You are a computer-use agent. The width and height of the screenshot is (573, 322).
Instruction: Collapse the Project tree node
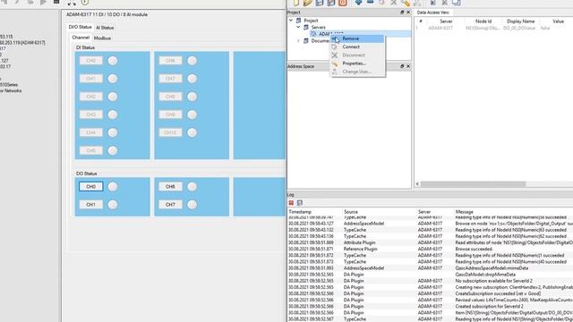click(x=291, y=21)
